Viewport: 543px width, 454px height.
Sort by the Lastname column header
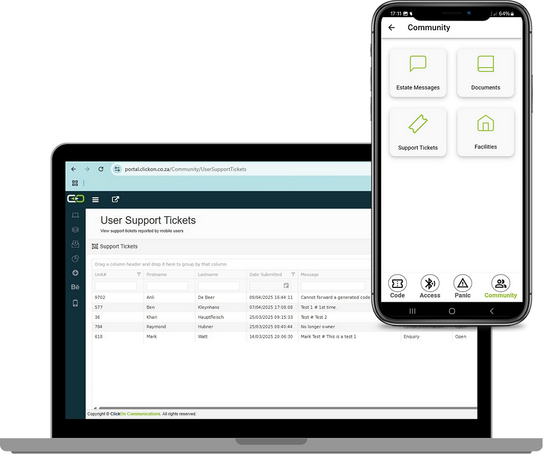coord(208,275)
